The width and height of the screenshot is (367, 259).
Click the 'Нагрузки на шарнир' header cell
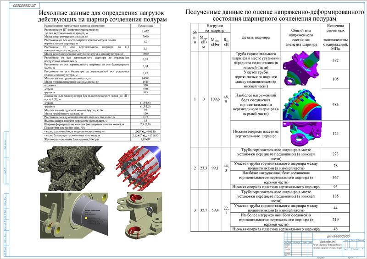coord(215,28)
